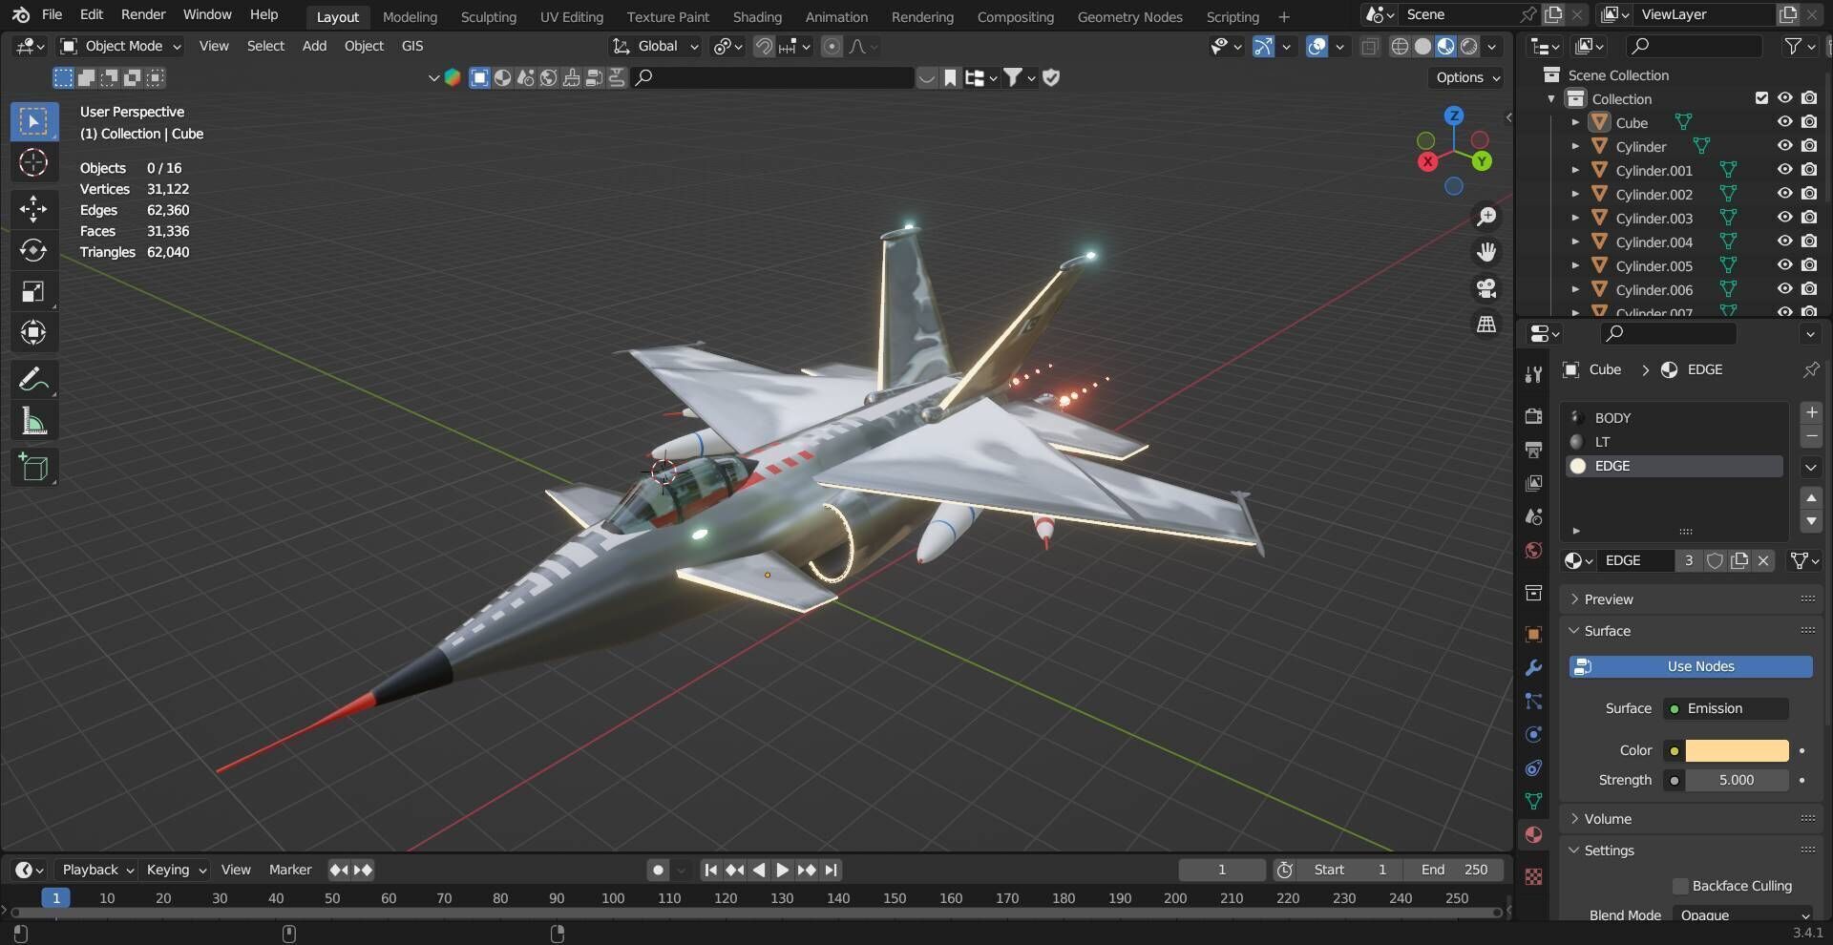Open the viewport Options dropdown
This screenshot has height=945, width=1833.
coord(1467,77)
